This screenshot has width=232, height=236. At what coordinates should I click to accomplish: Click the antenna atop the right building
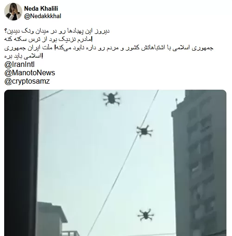point(177,102)
